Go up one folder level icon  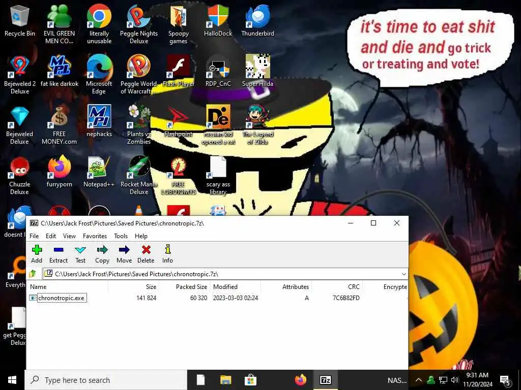tap(33, 274)
